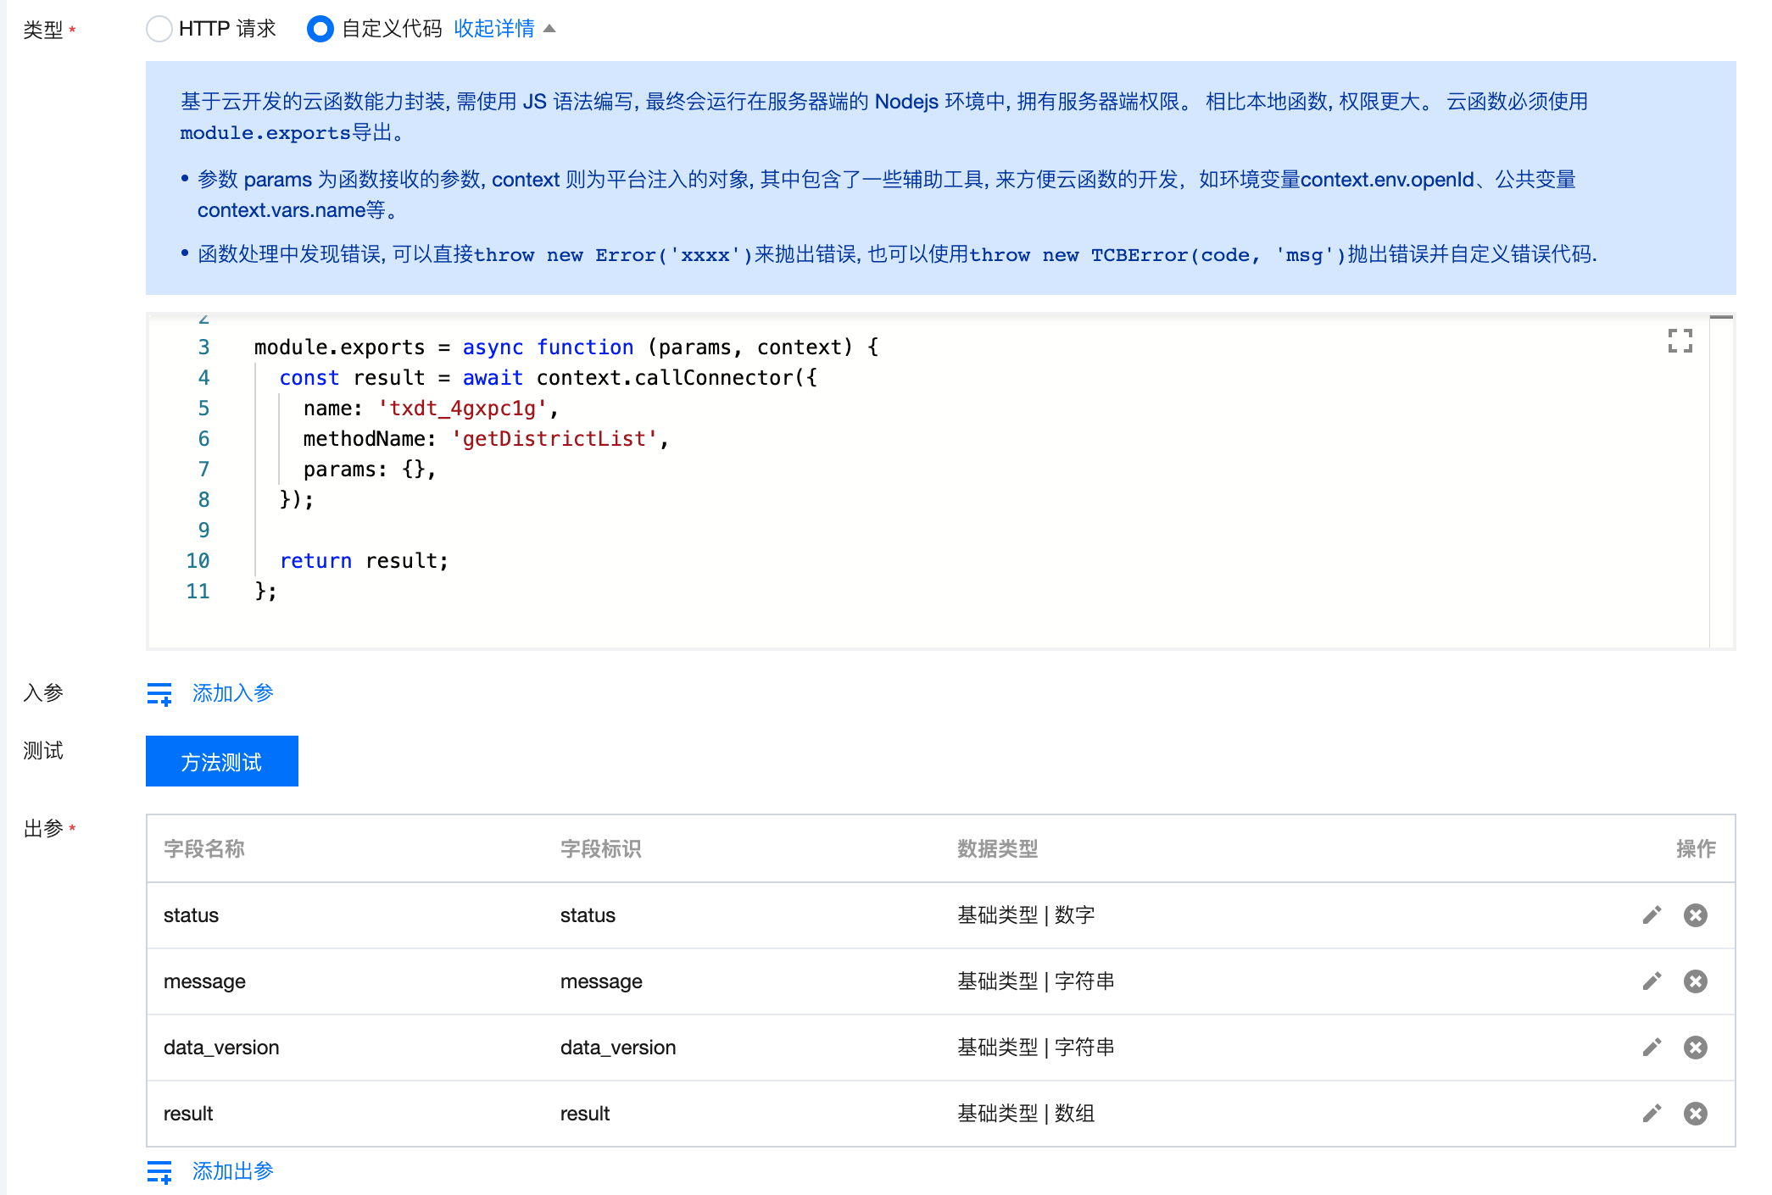Viewport: 1772px width, 1195px height.
Task: Place cursor on 'return result;' code line
Action: click(x=364, y=561)
